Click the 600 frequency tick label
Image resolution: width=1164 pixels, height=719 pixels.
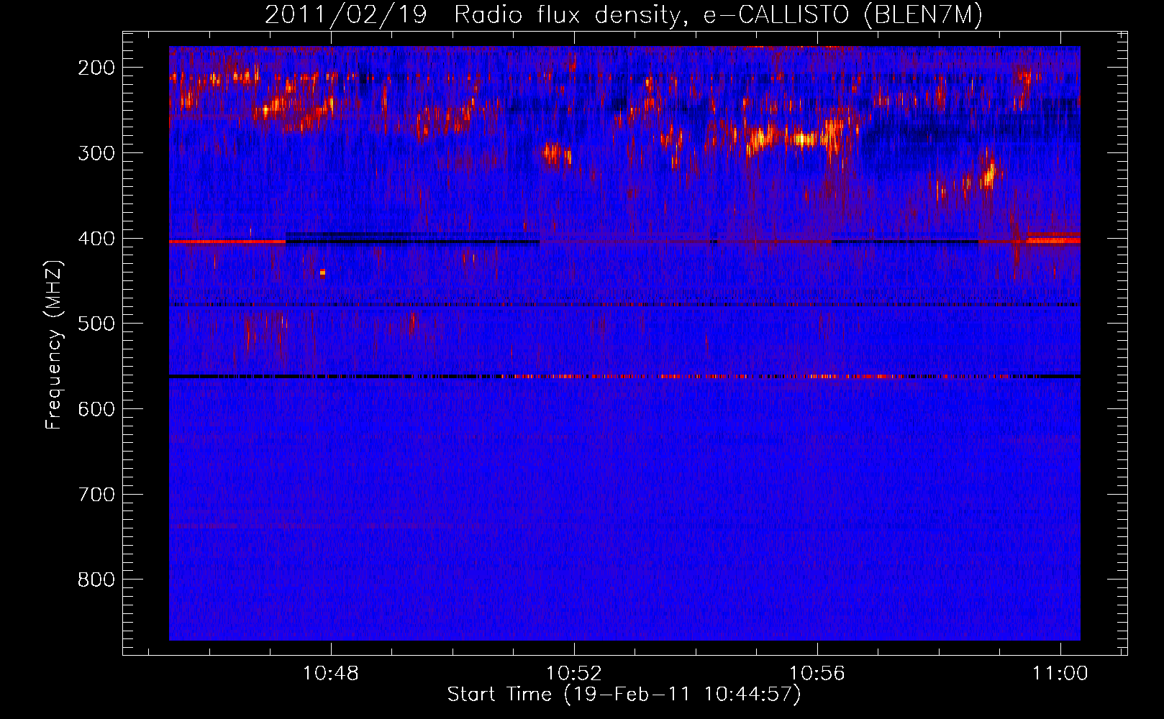pos(96,409)
